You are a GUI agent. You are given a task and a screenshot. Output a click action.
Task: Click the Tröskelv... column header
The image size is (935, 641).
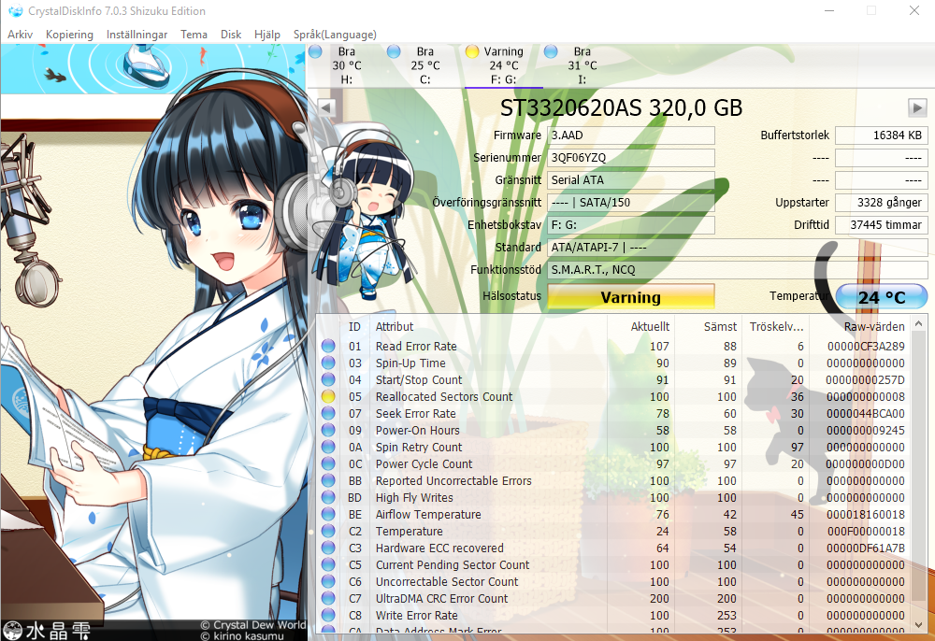[x=776, y=326]
